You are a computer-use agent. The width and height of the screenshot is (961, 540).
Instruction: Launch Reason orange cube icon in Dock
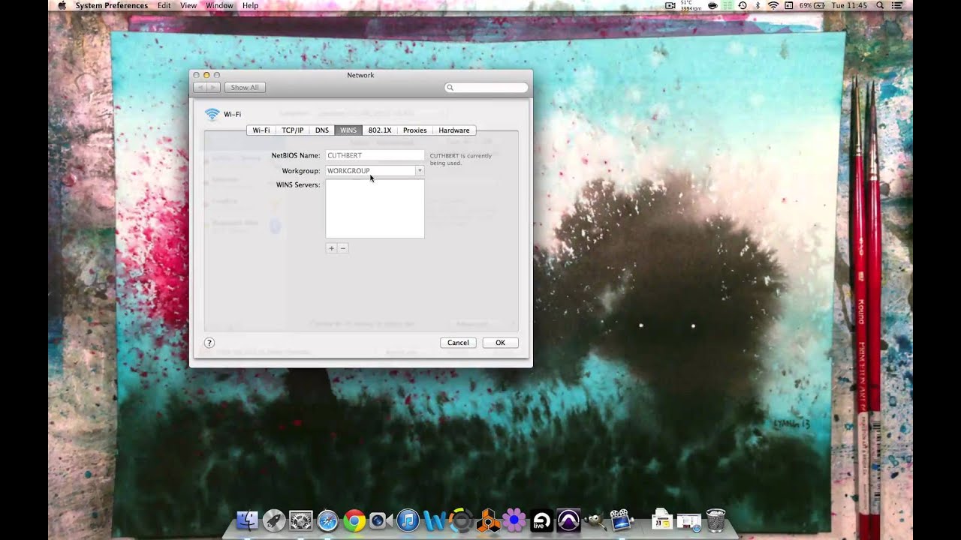coord(489,520)
